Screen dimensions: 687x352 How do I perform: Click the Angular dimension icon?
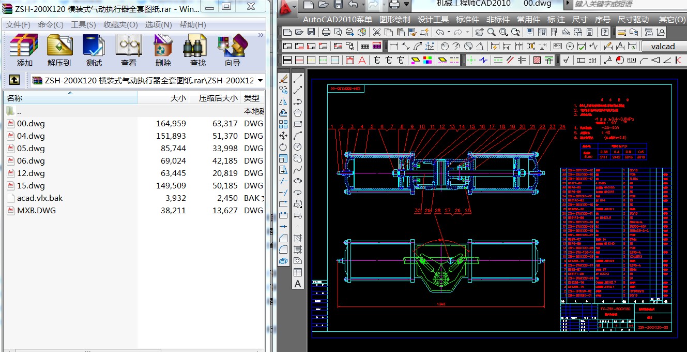click(480, 46)
